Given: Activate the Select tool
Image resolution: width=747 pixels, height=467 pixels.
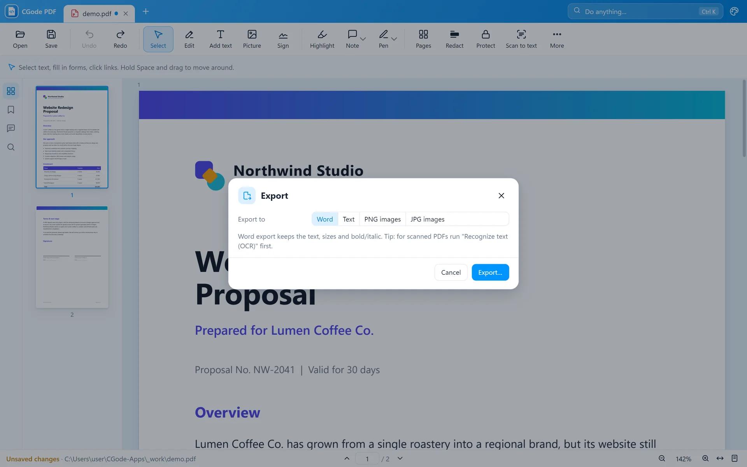Looking at the screenshot, I should [158, 39].
